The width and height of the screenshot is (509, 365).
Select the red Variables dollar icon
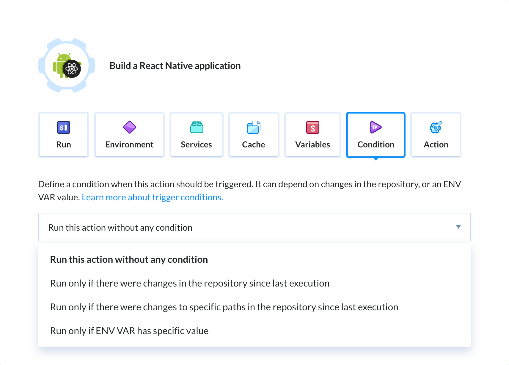pos(312,127)
